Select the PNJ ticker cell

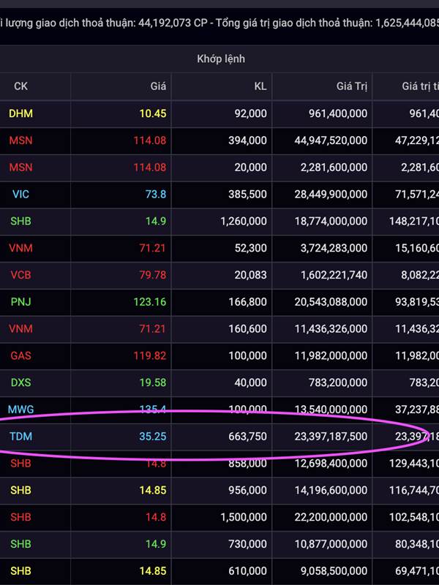[x=21, y=301]
